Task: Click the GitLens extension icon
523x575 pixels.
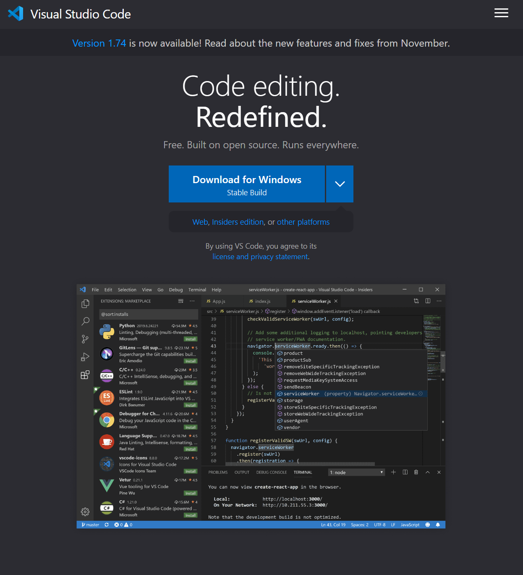Action: point(107,354)
